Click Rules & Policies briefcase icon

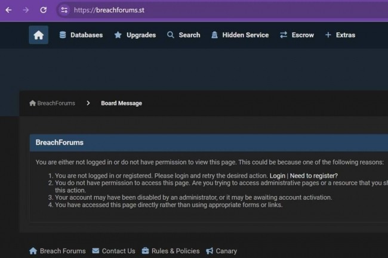(x=145, y=251)
